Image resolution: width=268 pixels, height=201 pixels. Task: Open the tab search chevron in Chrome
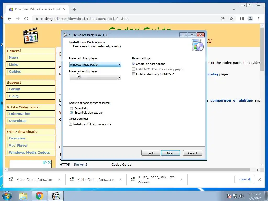[234, 9]
